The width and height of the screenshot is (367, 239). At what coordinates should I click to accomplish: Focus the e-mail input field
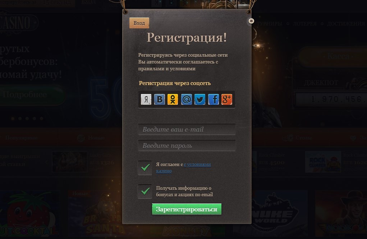click(187, 130)
